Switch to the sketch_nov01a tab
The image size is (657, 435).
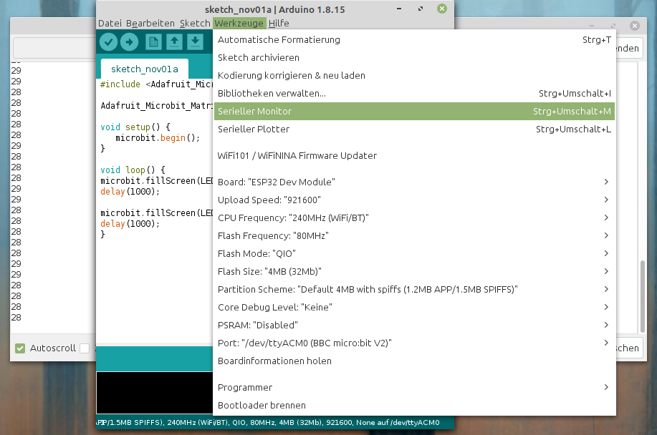pyautogui.click(x=145, y=69)
